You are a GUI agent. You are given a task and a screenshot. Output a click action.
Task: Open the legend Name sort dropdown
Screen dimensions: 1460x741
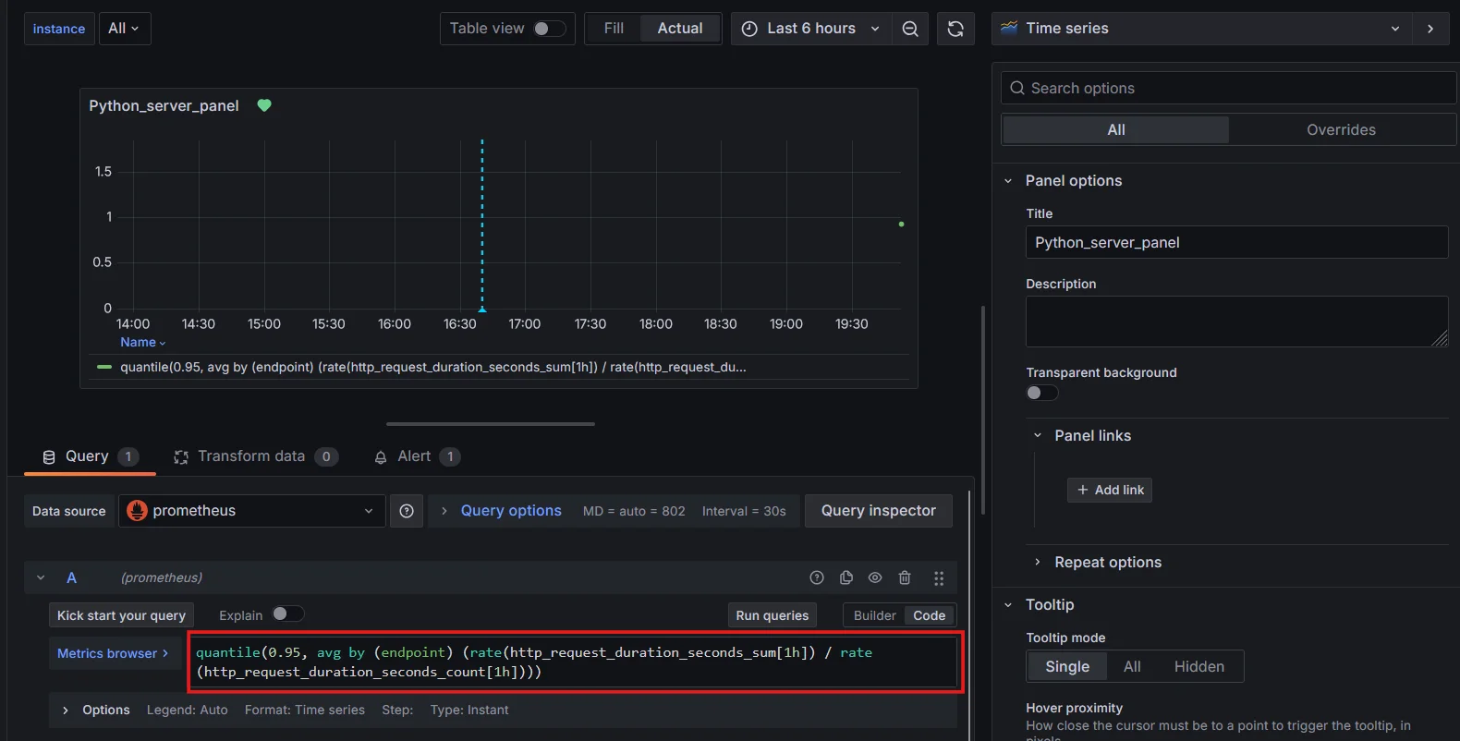[143, 342]
